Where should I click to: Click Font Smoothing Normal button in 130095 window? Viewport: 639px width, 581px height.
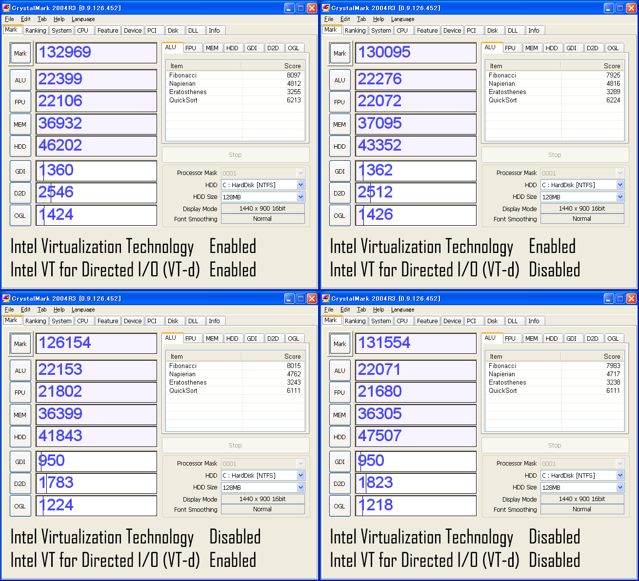click(x=582, y=219)
